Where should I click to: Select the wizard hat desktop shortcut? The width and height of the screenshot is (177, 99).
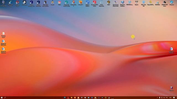(115, 3)
